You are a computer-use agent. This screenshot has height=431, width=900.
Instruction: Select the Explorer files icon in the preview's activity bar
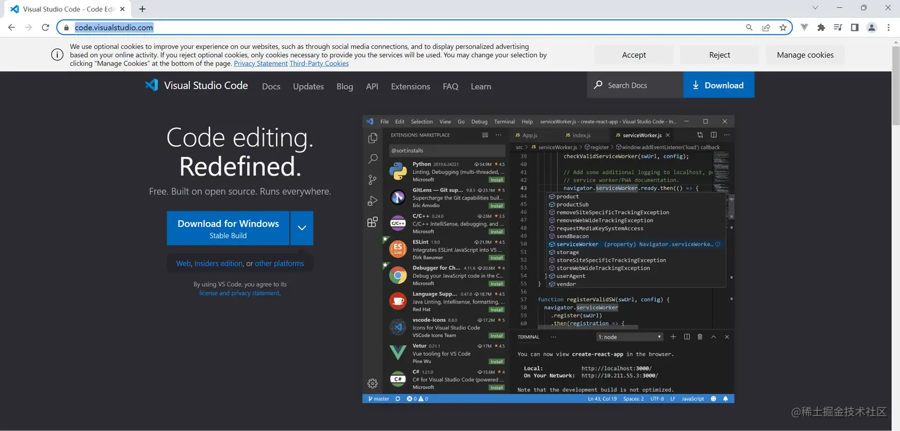373,138
